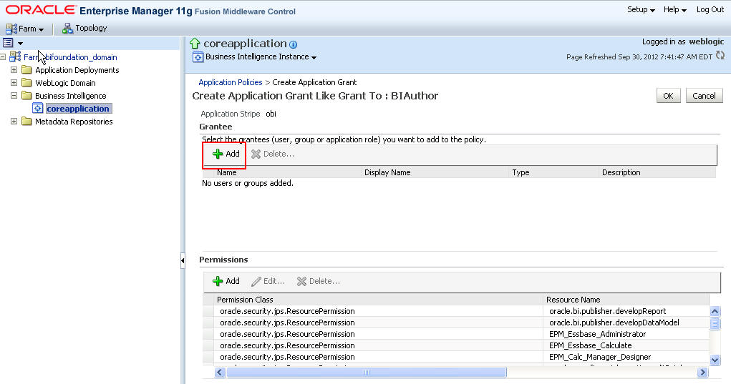Select WebLogic Domain tree item
The image size is (731, 384).
coord(65,83)
